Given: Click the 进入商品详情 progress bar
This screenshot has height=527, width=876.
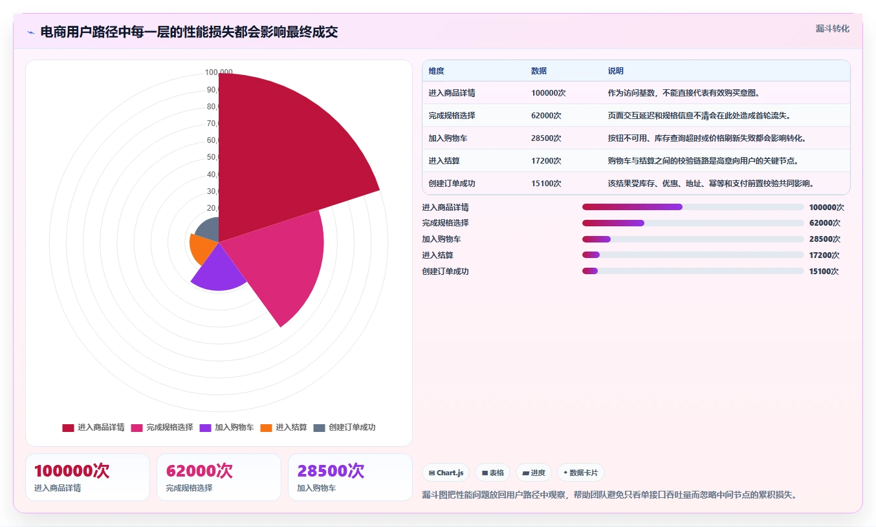Looking at the screenshot, I should coord(693,207).
